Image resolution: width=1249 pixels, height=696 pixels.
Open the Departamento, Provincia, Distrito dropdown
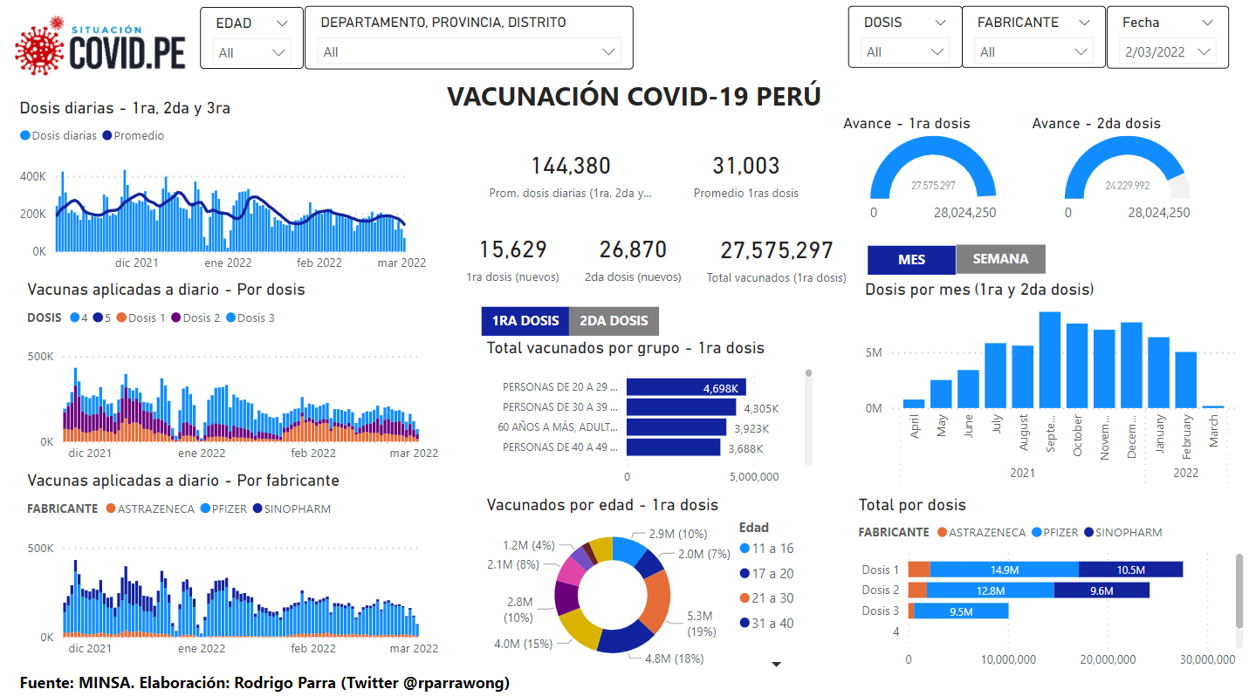click(x=470, y=52)
